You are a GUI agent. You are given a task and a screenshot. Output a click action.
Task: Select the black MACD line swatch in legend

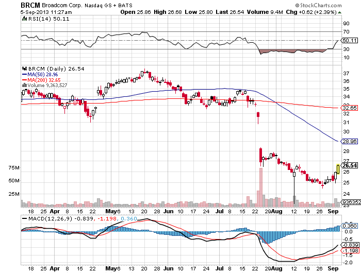(24, 218)
